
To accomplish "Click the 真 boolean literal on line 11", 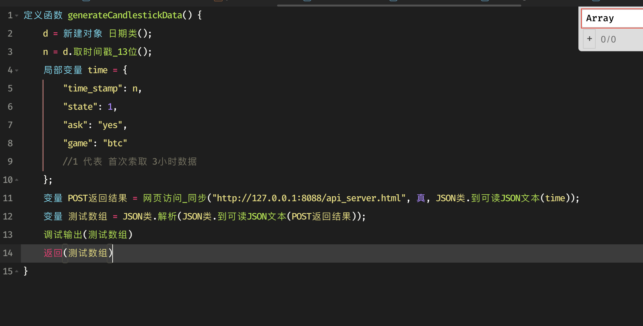I will (x=421, y=198).
